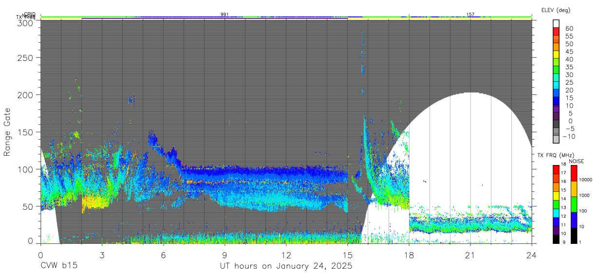Click the CPID value '991' above the plot
The width and height of the screenshot is (598, 276).
[x=224, y=15]
